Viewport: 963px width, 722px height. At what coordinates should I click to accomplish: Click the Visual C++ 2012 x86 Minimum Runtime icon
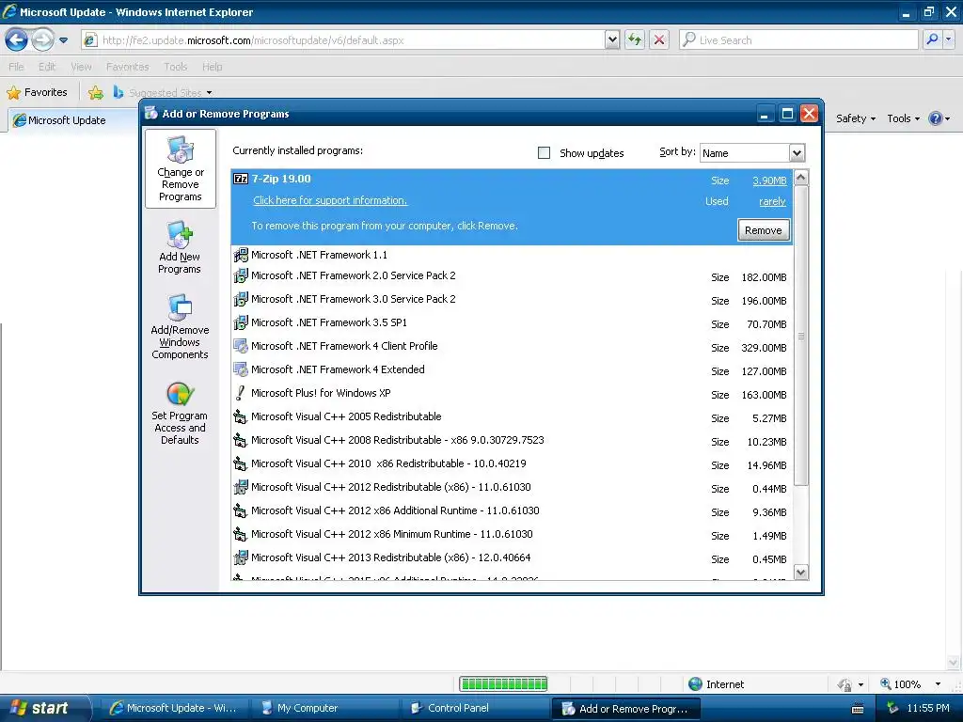(241, 534)
